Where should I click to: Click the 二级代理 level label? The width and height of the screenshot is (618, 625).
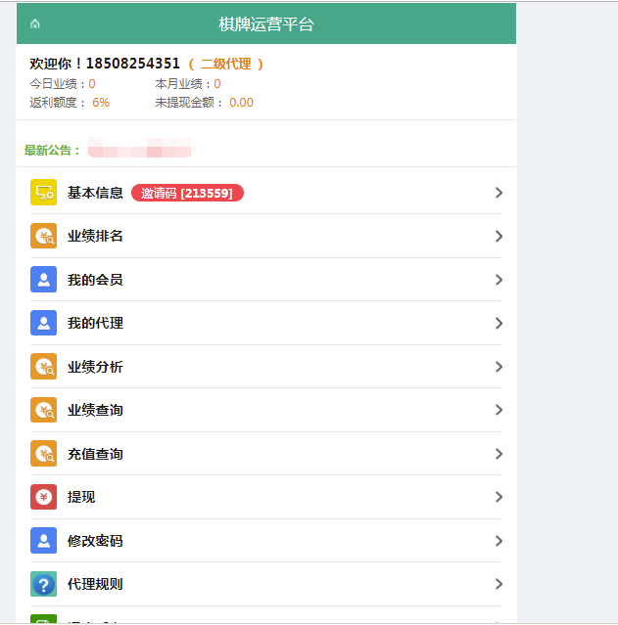click(x=225, y=64)
